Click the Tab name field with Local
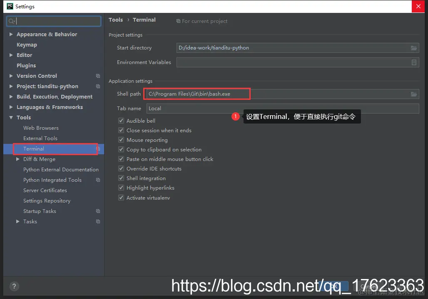The height and width of the screenshot is (299, 428). [283, 109]
